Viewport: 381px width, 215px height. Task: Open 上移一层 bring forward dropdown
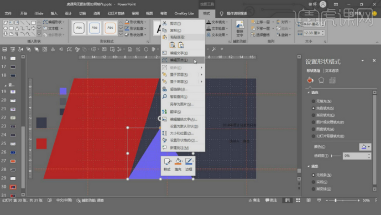tap(263, 22)
